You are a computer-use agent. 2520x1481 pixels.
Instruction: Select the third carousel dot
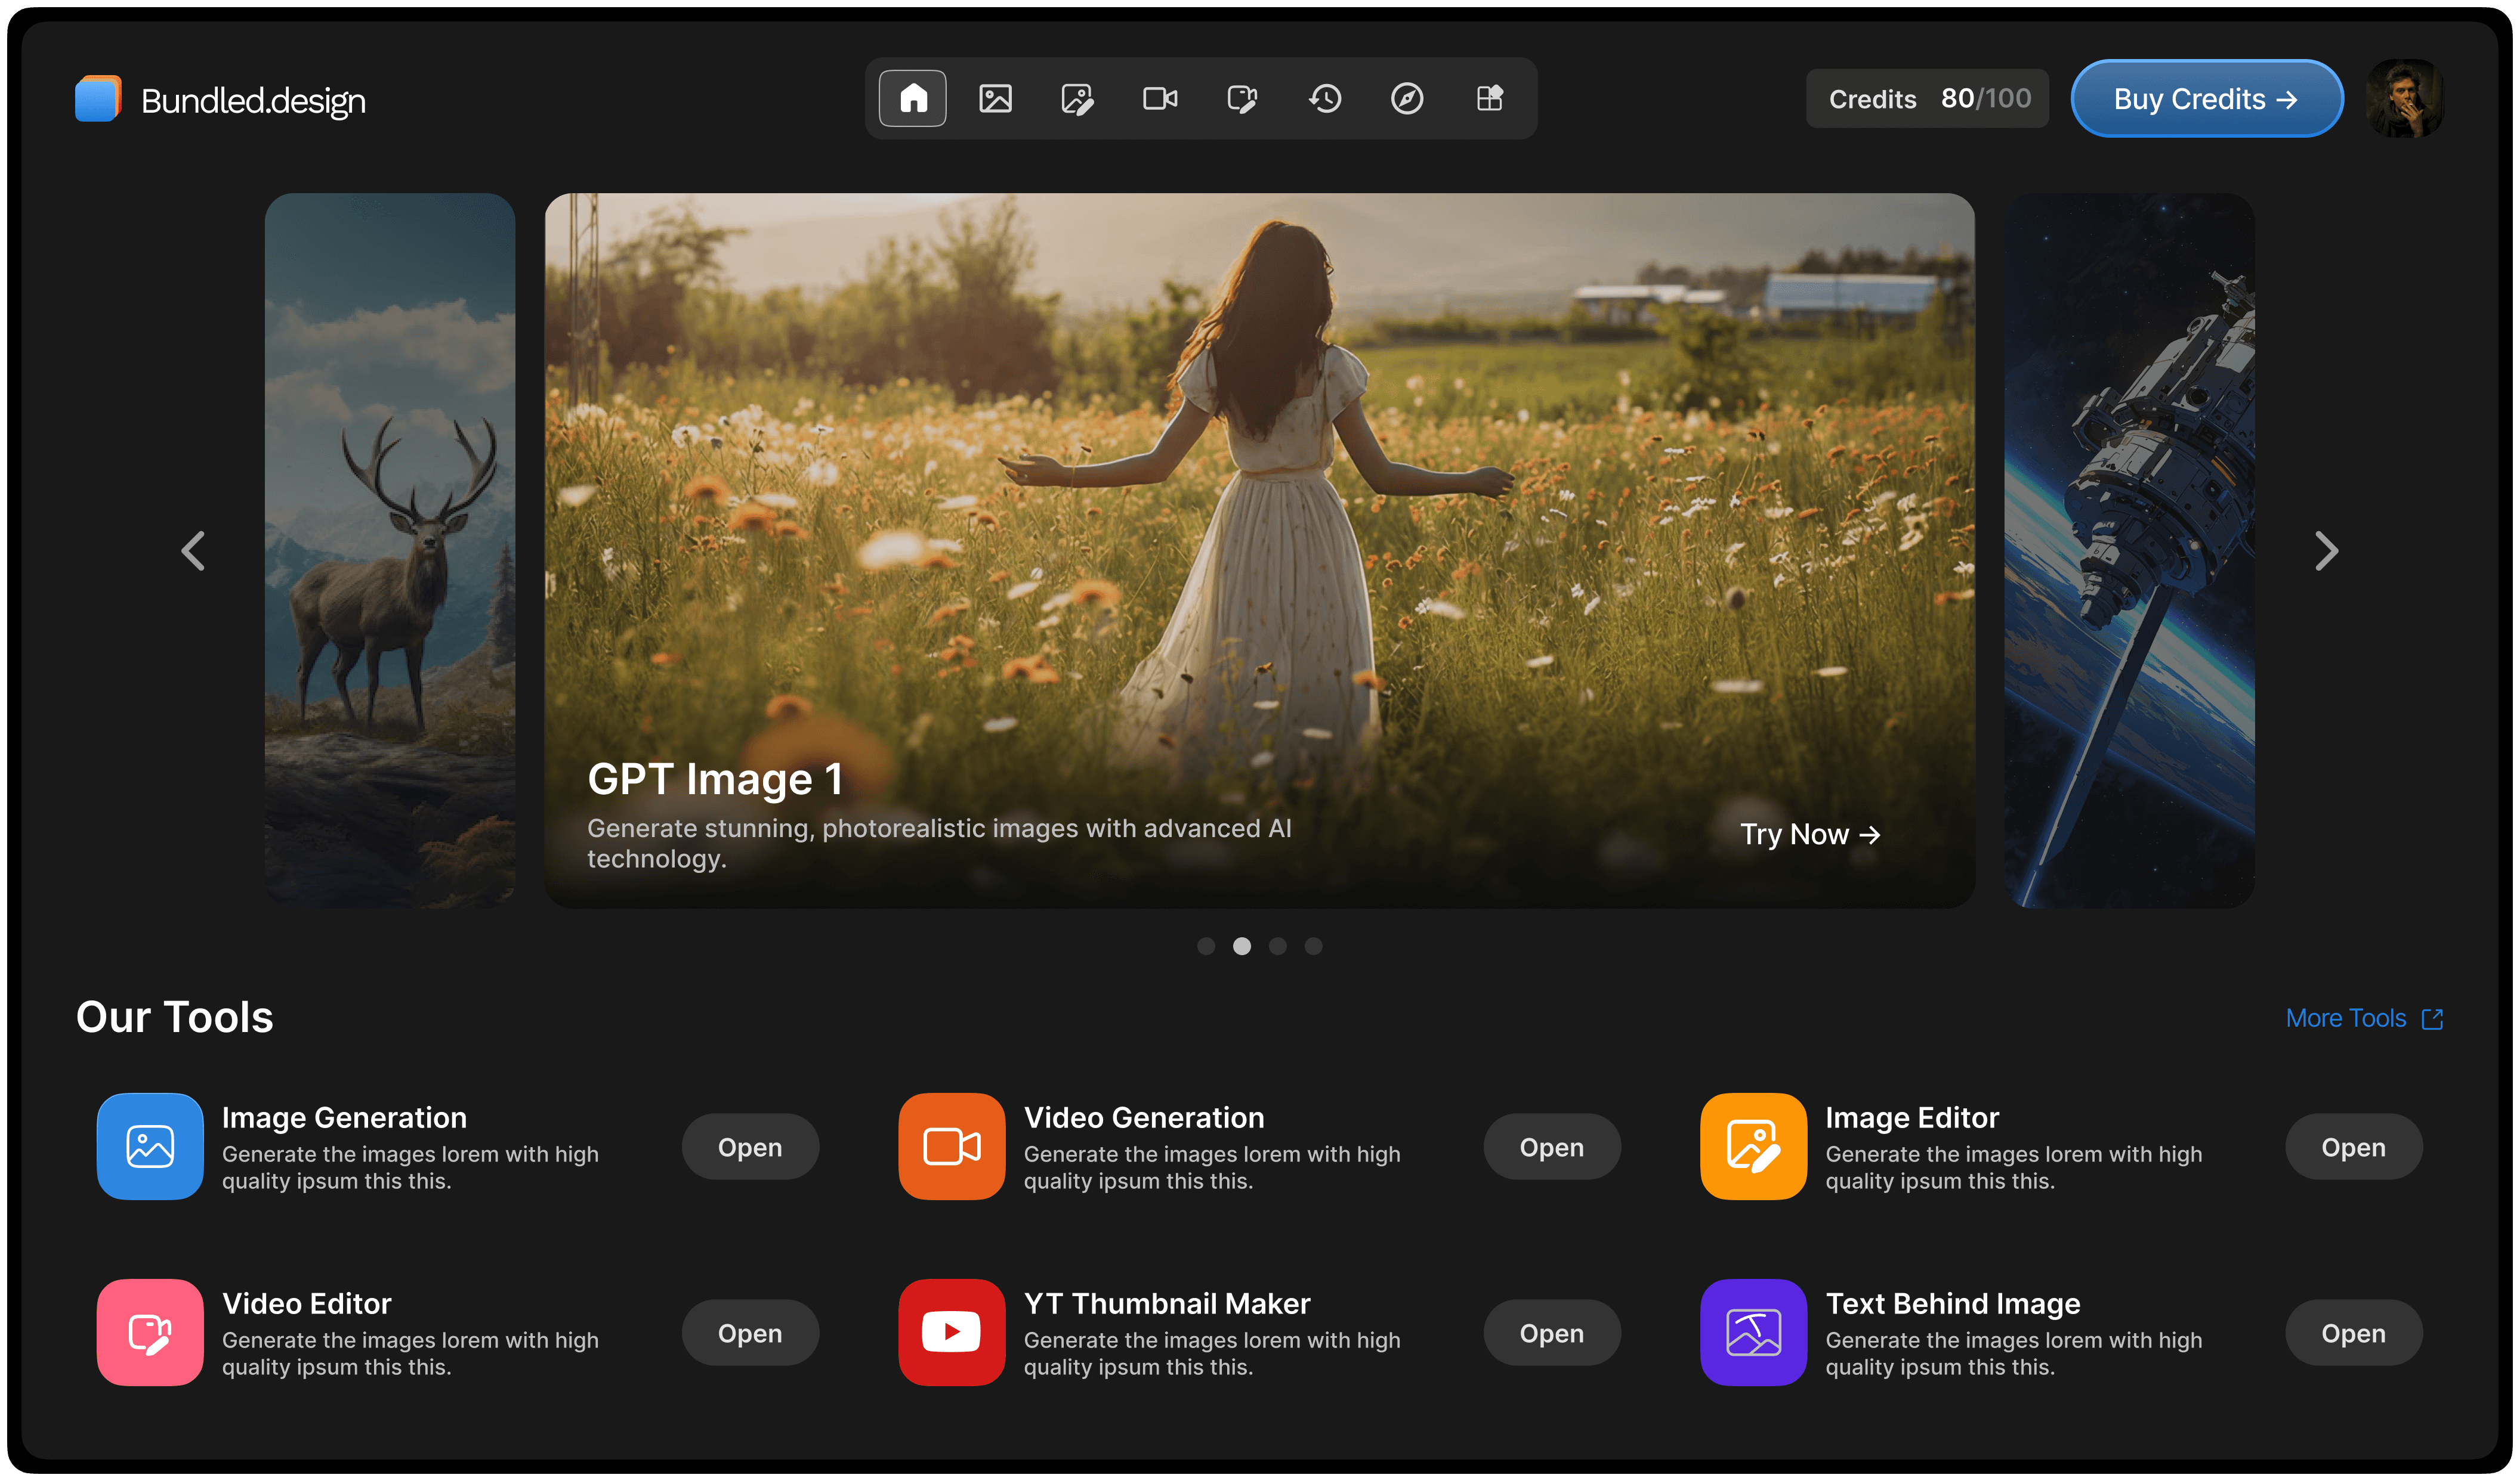pyautogui.click(x=1277, y=946)
